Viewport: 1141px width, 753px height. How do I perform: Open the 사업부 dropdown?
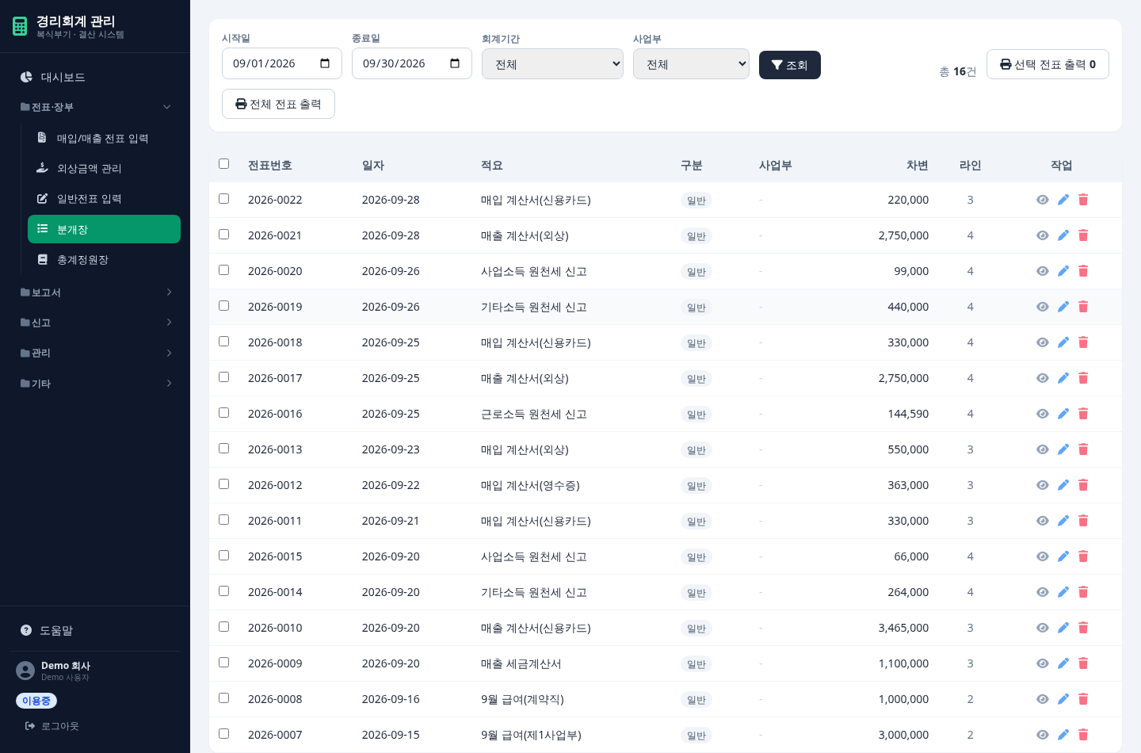(691, 64)
